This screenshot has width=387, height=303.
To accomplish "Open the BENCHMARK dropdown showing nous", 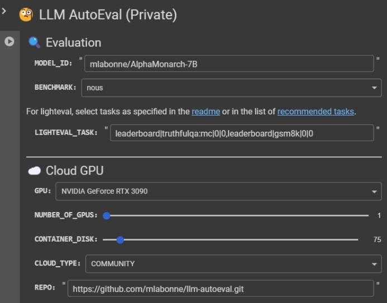I will [x=232, y=88].
